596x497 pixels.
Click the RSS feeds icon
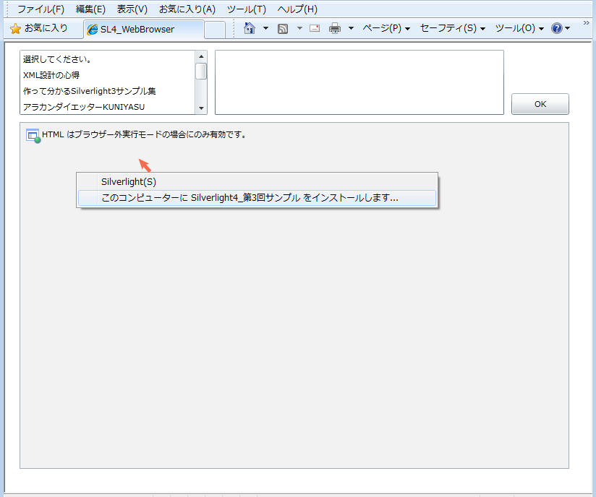click(x=283, y=28)
